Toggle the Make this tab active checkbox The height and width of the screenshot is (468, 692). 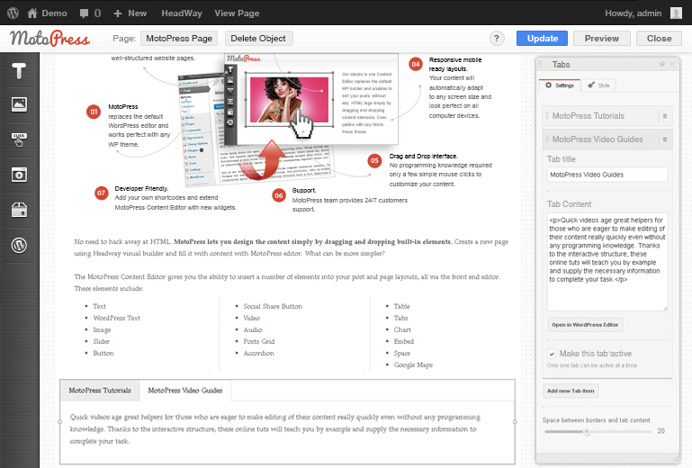pos(552,354)
